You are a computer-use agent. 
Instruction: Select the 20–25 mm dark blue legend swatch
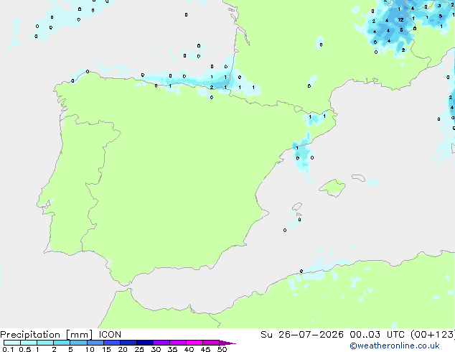point(128,343)
